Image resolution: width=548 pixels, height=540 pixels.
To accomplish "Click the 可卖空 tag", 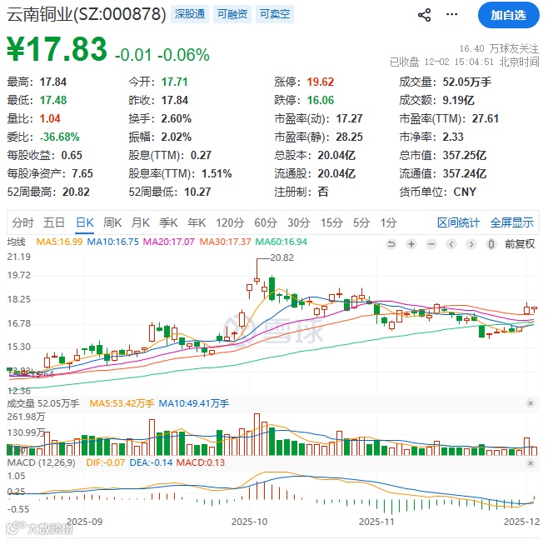I will (x=275, y=14).
